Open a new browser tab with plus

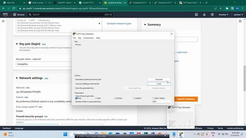click(206, 3)
